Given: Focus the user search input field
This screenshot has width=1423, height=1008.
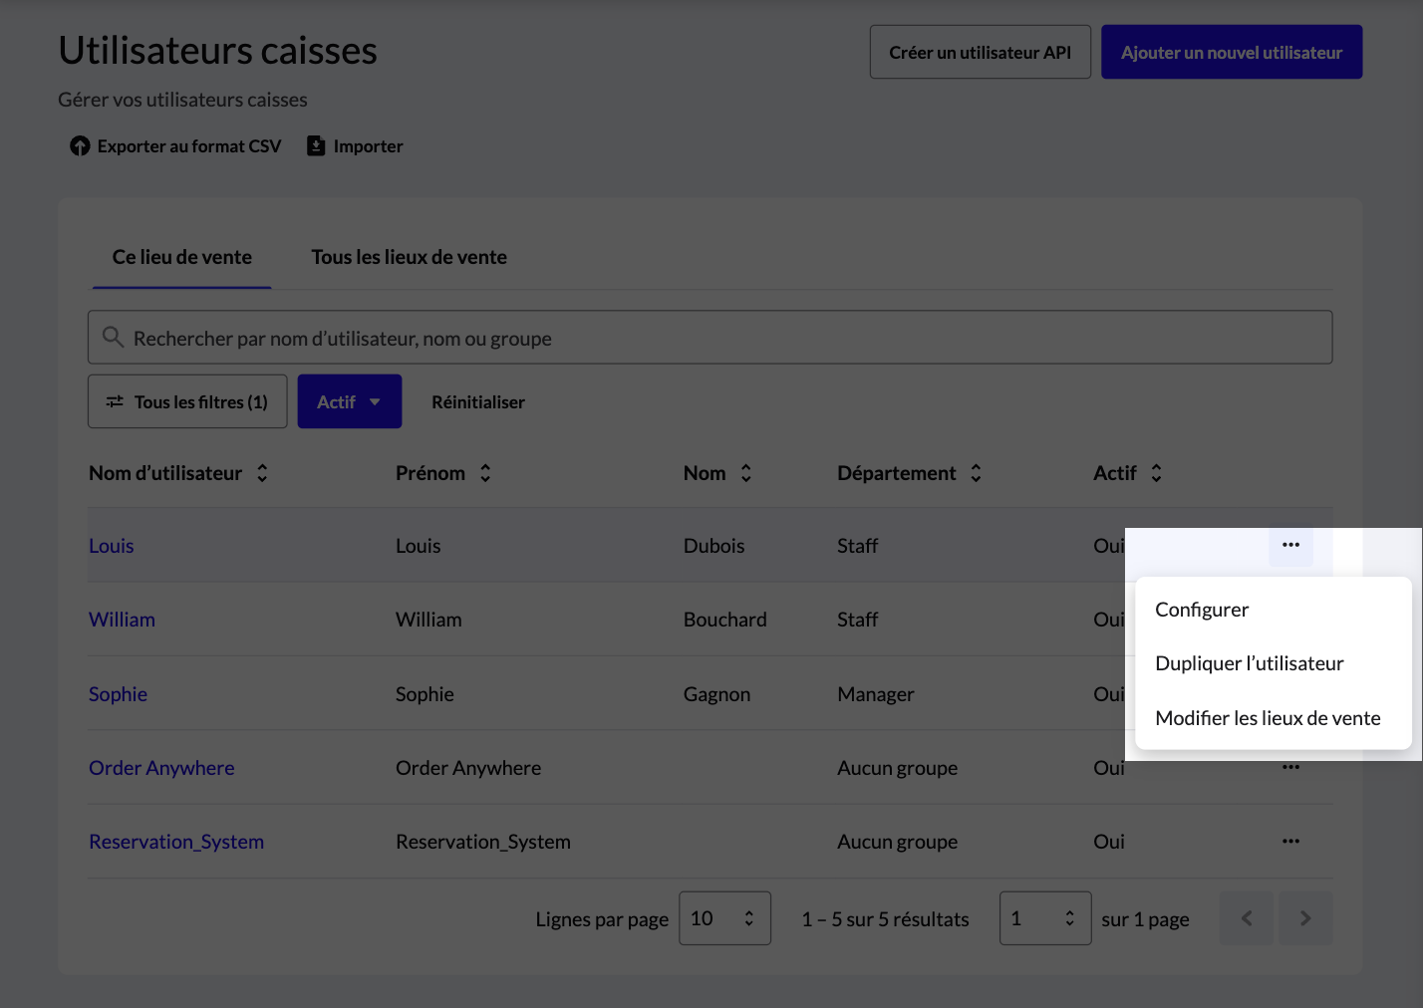Looking at the screenshot, I should 711,338.
